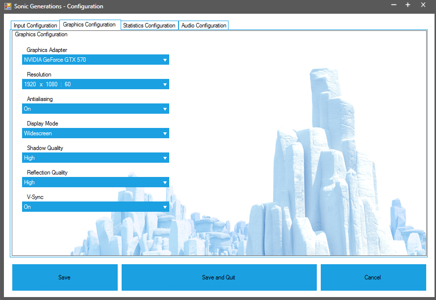Open the Statistics Configuration tab

(x=149, y=25)
